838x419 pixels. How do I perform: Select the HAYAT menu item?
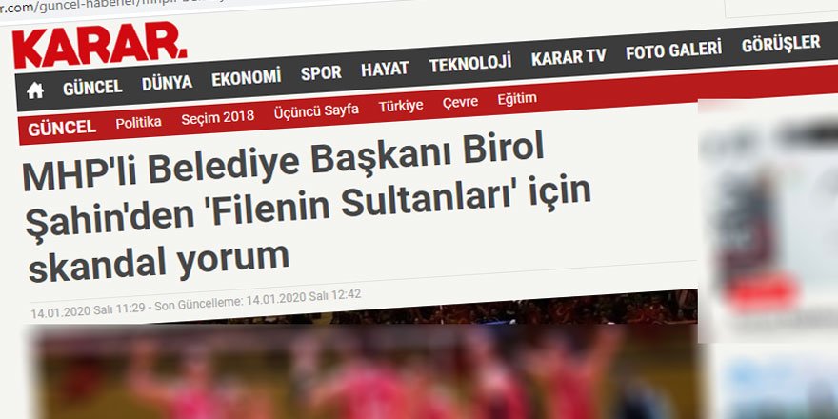pos(385,69)
